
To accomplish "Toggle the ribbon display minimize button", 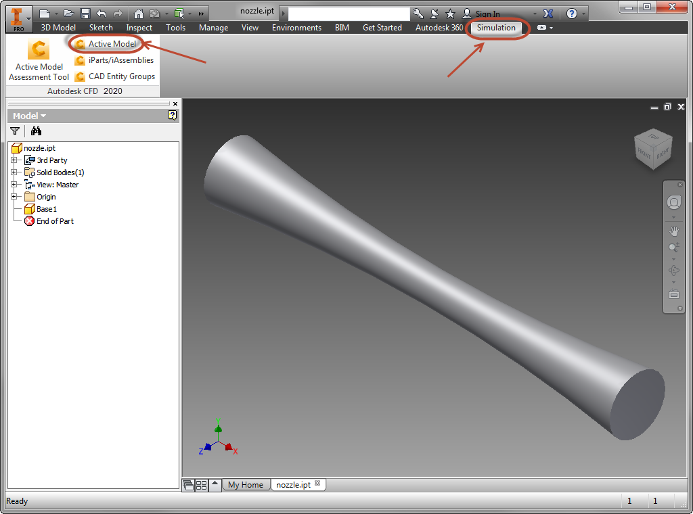I will tap(542, 27).
